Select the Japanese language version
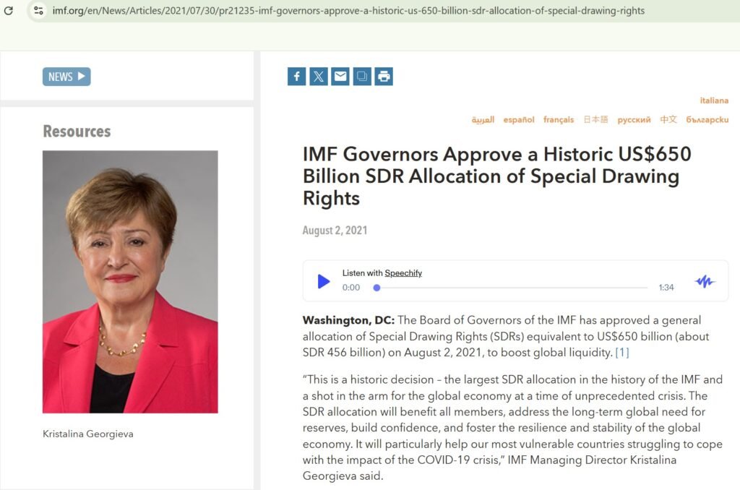 [595, 120]
